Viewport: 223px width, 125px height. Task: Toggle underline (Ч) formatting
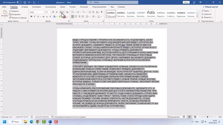tap(38, 17)
